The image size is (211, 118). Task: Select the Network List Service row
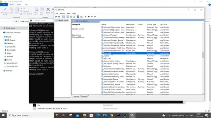136,79
